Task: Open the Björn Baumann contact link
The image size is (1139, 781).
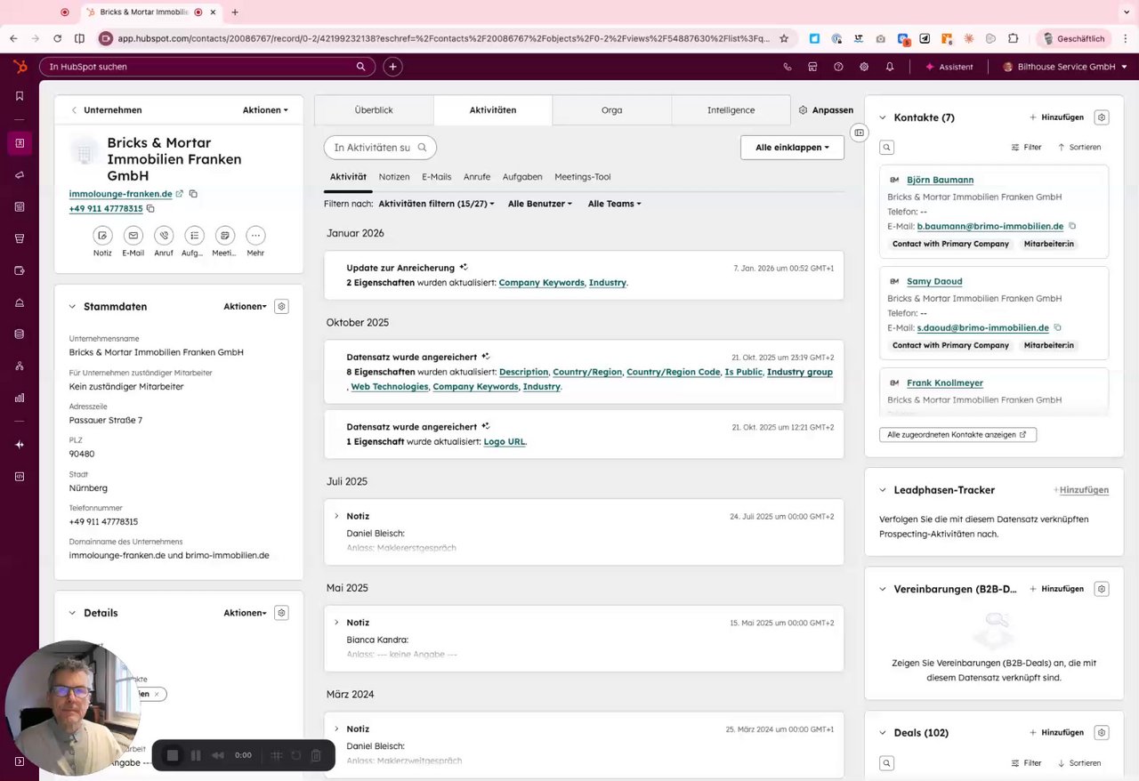Action: pos(940,180)
